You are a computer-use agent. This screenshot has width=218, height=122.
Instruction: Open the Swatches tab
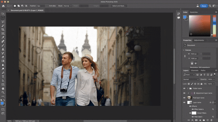pos(194,12)
